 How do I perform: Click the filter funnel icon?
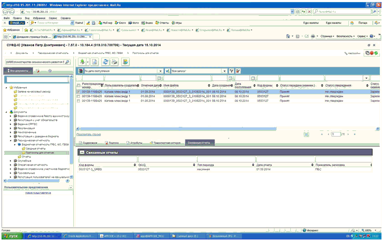(231, 71)
